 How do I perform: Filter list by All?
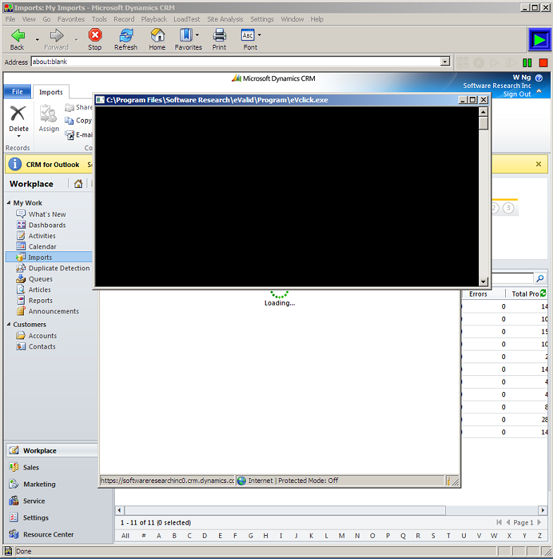tap(125, 536)
